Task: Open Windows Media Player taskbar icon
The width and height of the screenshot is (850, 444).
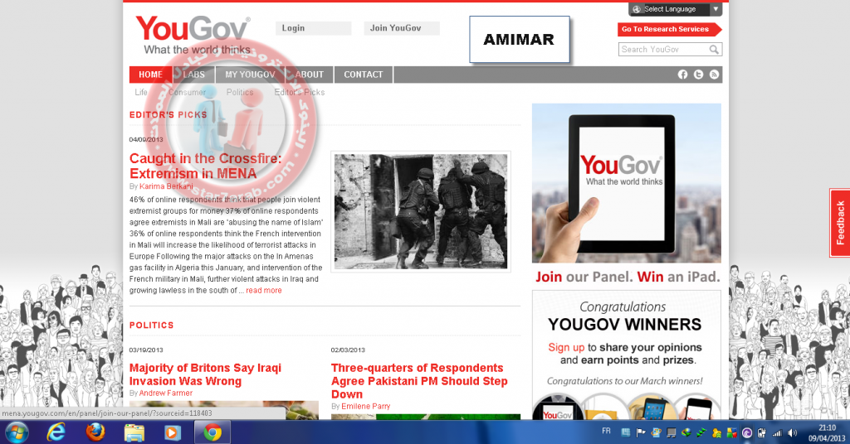Action: pyautogui.click(x=173, y=432)
